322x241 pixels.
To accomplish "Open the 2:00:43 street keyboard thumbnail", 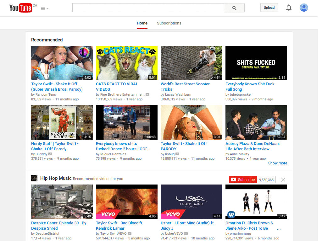I will (127, 122).
